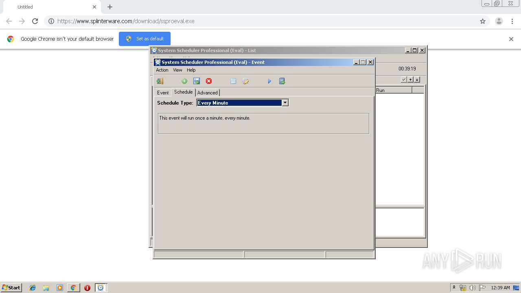This screenshot has width=521, height=293.
Task: Select the Schedule tab
Action: [184, 92]
